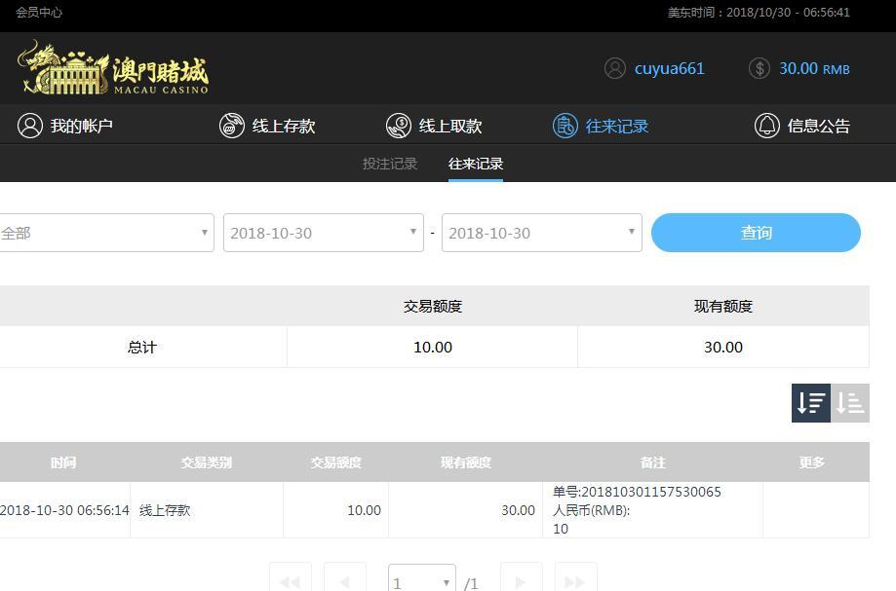Image resolution: width=896 pixels, height=591 pixels.
Task: Click the 交易额度 summary header
Action: point(433,307)
